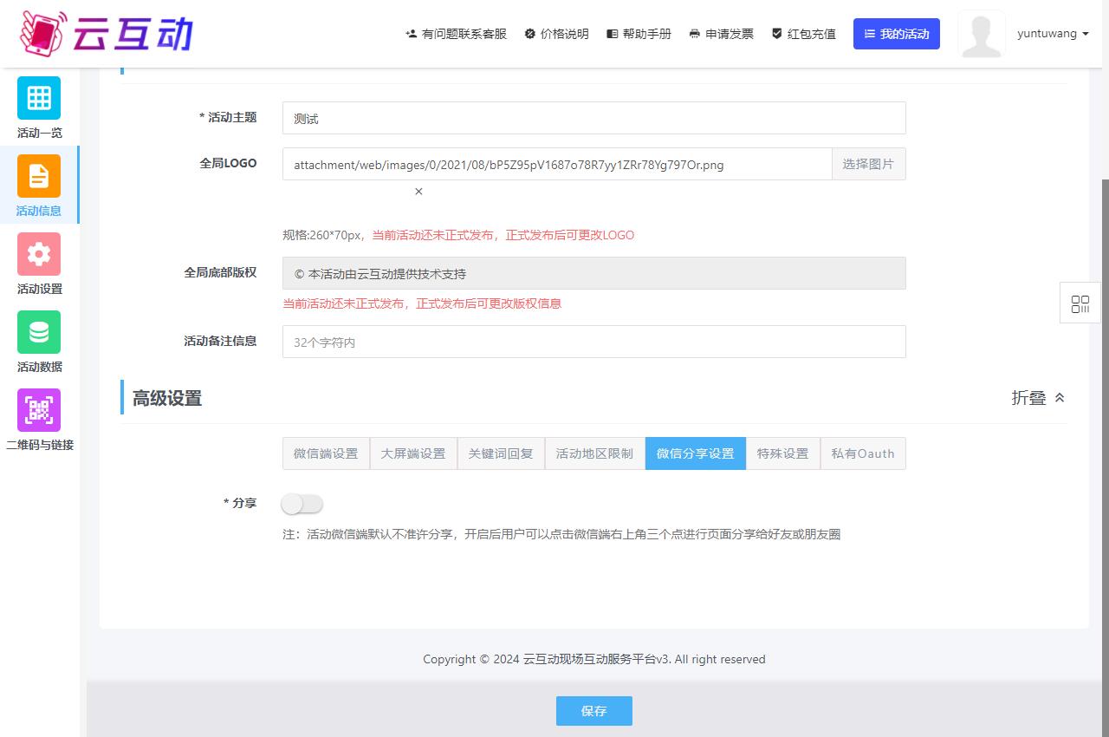Select the 活动信息 document icon
Viewport: 1109px width, 737px height.
[39, 176]
